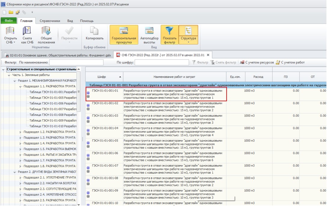Click the С учетом ресурсов filter icon
Viewport: 327px width, 207px height.
(242, 62)
